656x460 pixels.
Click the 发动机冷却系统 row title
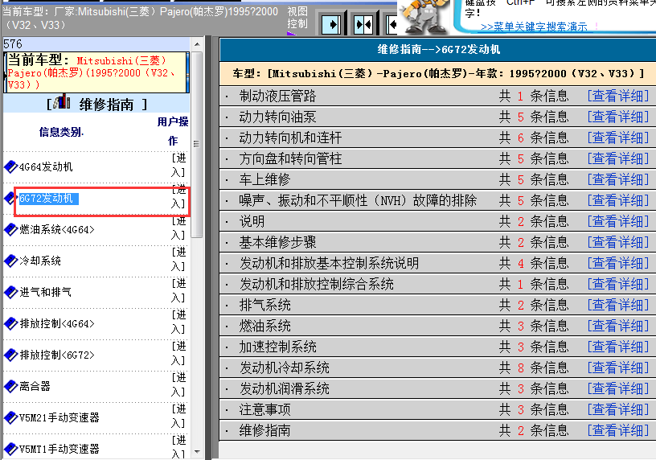[x=284, y=368]
